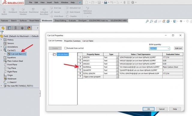Click the 'Type a new property' cell

pos(93,77)
